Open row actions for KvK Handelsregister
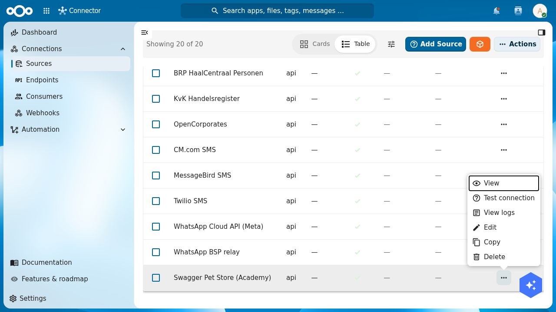This screenshot has height=312, width=556. (504, 99)
